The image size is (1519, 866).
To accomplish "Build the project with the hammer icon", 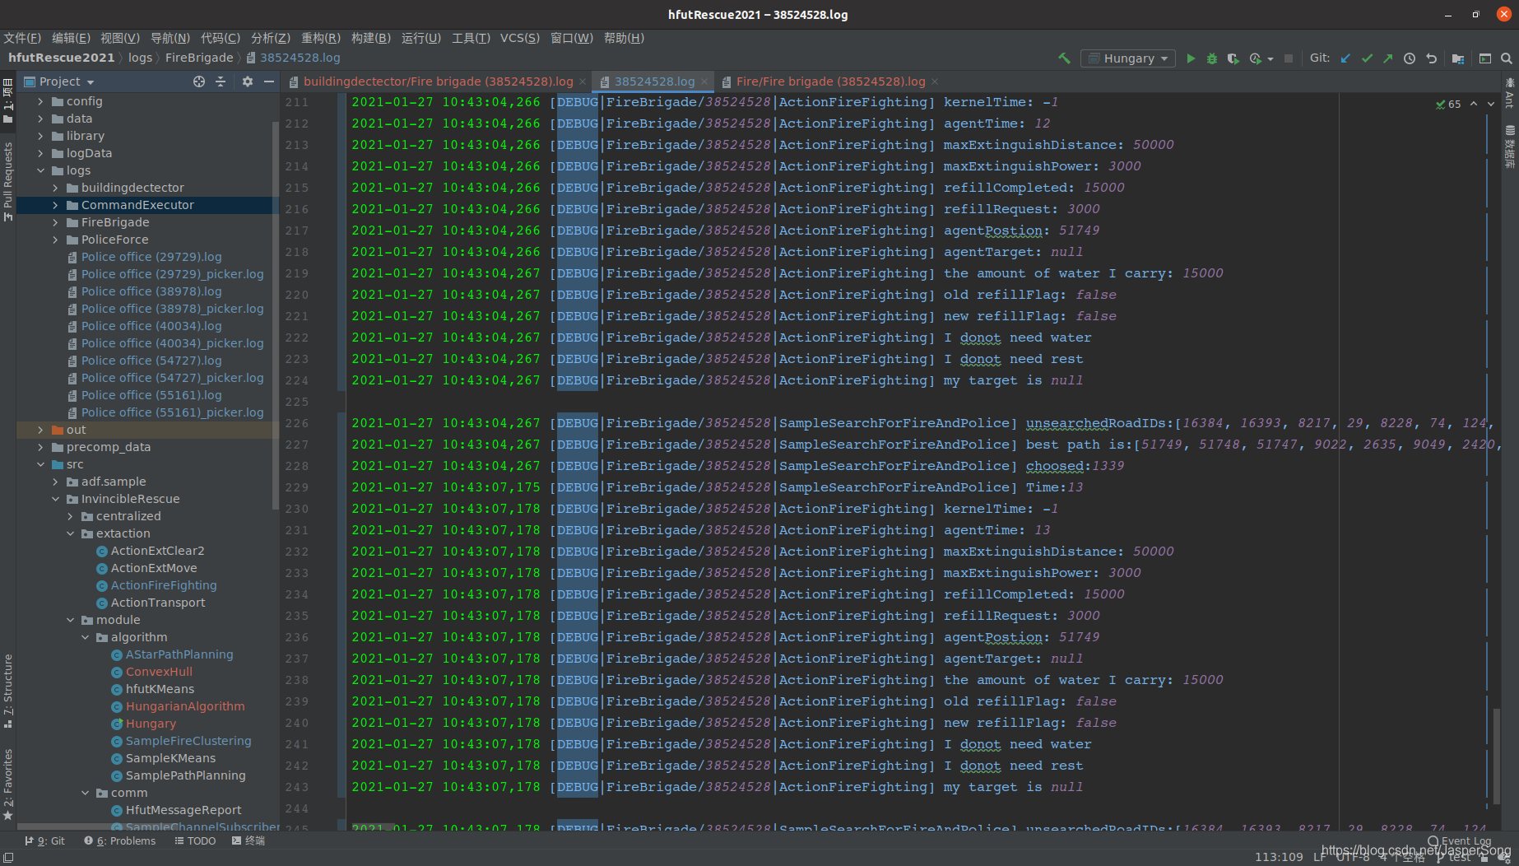I will [x=1064, y=58].
